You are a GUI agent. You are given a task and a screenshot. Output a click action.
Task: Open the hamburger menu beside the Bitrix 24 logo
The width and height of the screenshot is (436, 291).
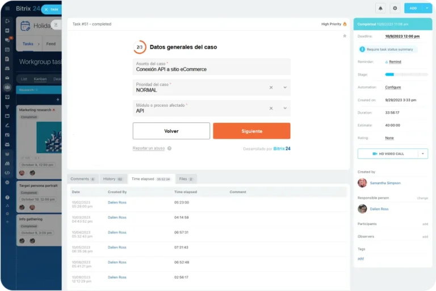click(7, 9)
